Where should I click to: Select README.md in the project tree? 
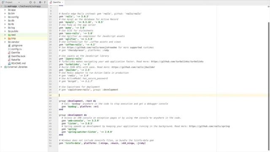coord(18,63)
